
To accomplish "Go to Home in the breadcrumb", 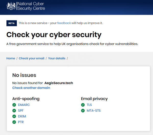I will tap(11, 58).
